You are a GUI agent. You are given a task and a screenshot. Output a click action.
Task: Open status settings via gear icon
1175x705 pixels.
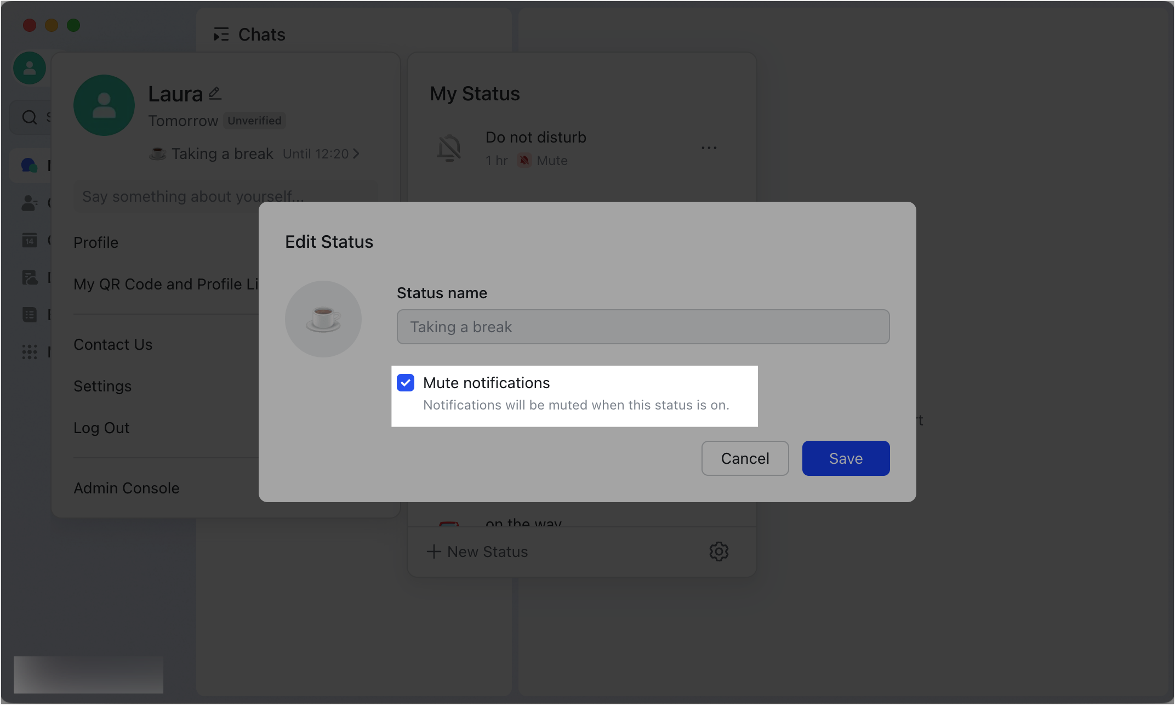[719, 552]
